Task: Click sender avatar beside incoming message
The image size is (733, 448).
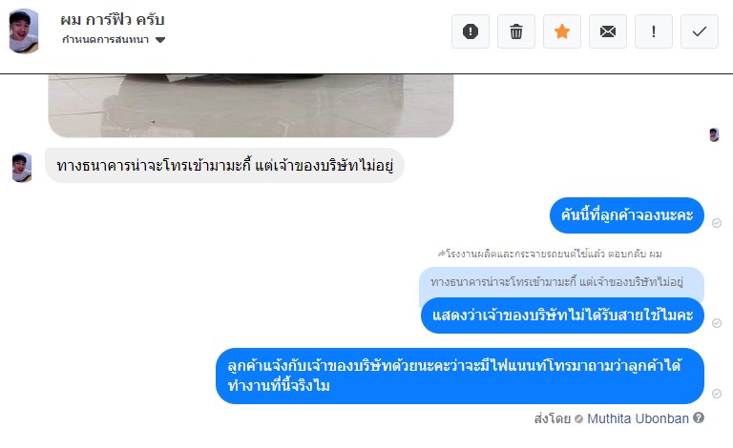Action: (x=22, y=167)
